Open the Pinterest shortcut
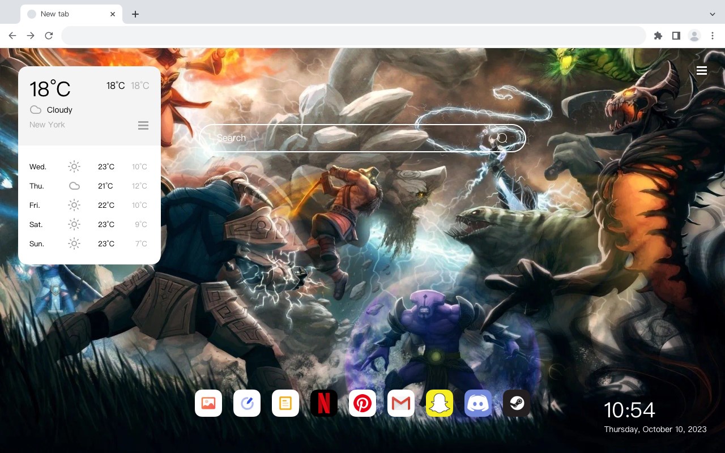The image size is (725, 453). pyautogui.click(x=362, y=403)
